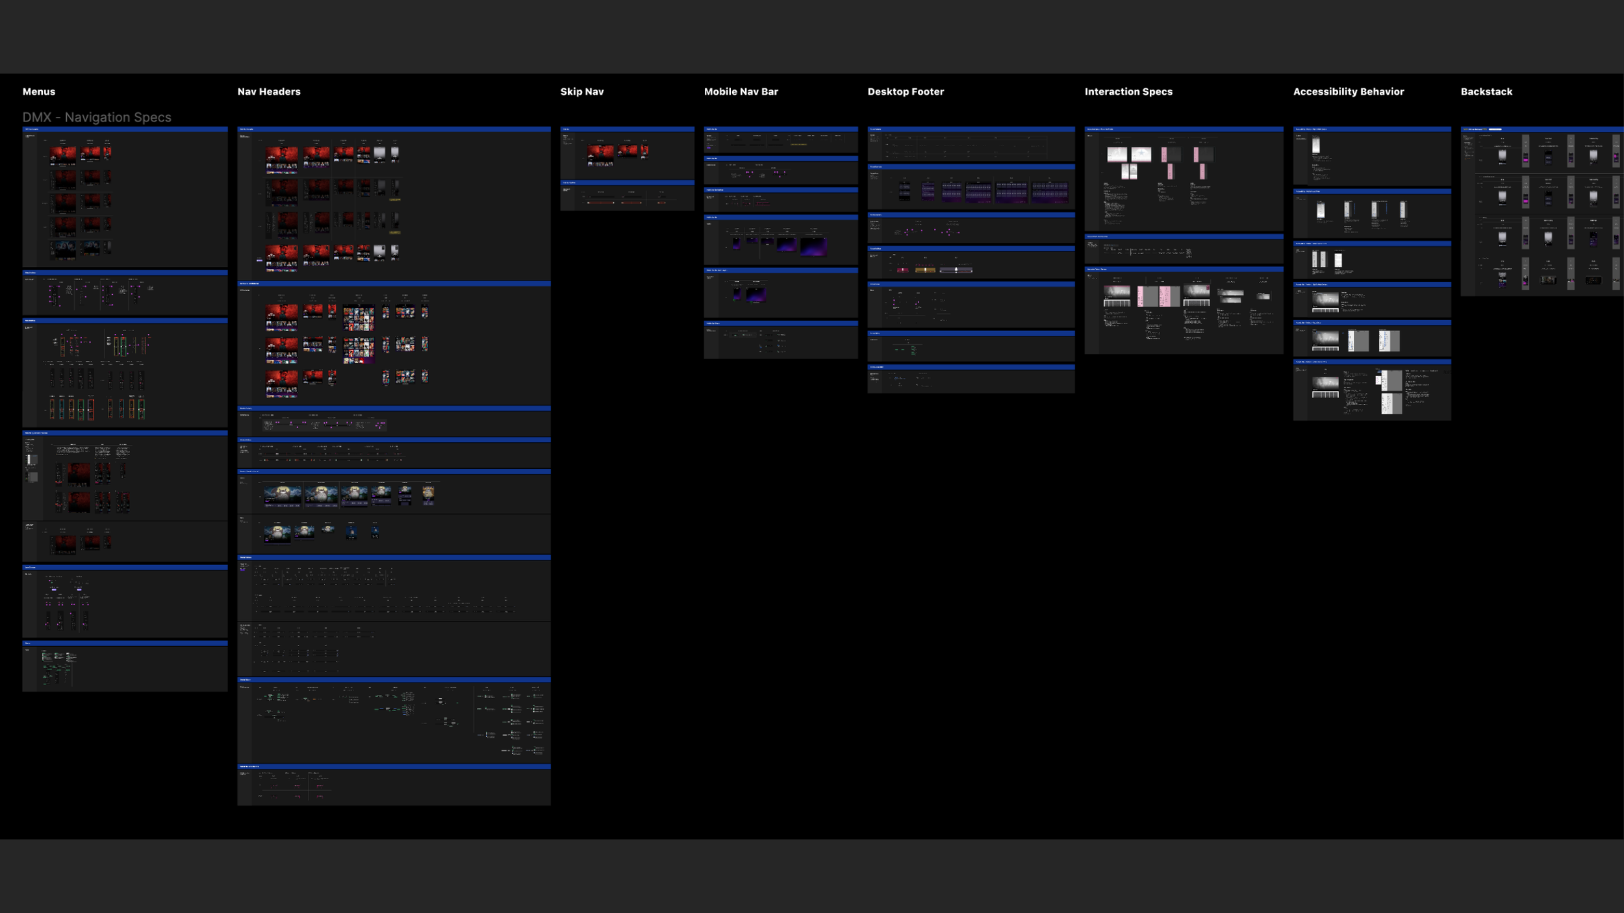Click the Desktop Footer section title
The image size is (1624, 913).
[x=905, y=92]
